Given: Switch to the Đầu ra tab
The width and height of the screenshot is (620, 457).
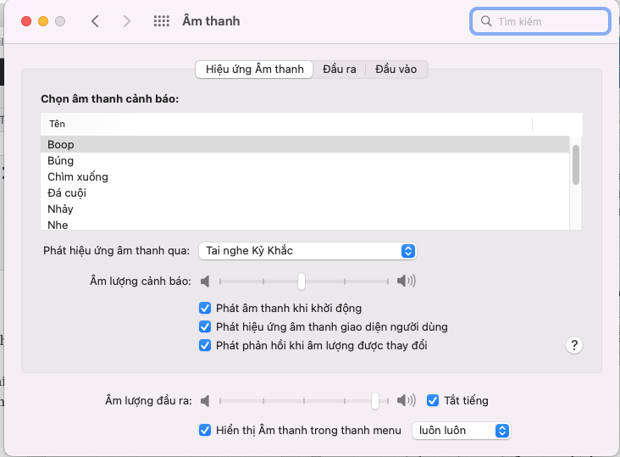Looking at the screenshot, I should click(340, 70).
